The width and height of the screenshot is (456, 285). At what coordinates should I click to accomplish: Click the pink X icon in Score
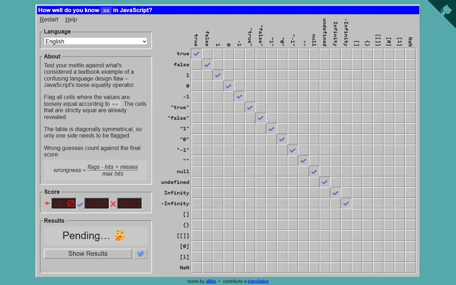coord(113,204)
